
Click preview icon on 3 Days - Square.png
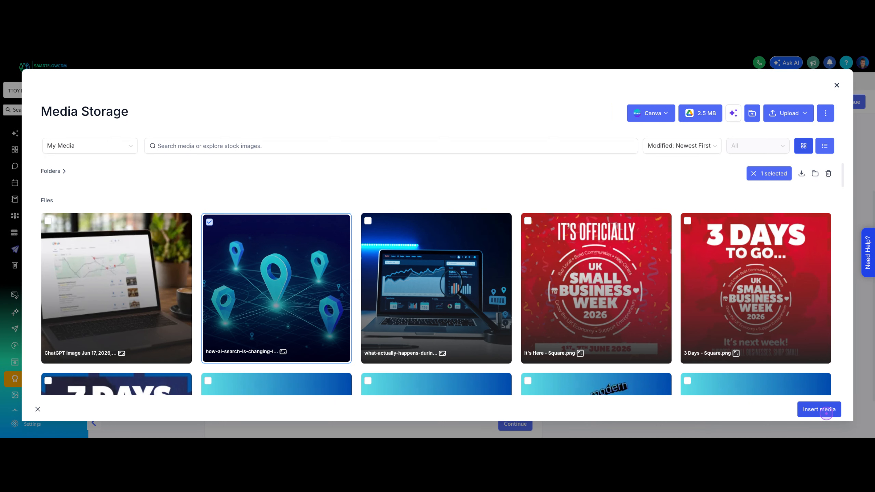click(x=736, y=353)
